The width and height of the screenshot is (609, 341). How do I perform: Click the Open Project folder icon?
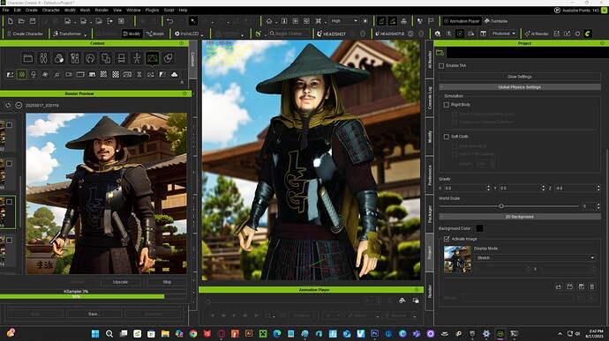point(21,21)
